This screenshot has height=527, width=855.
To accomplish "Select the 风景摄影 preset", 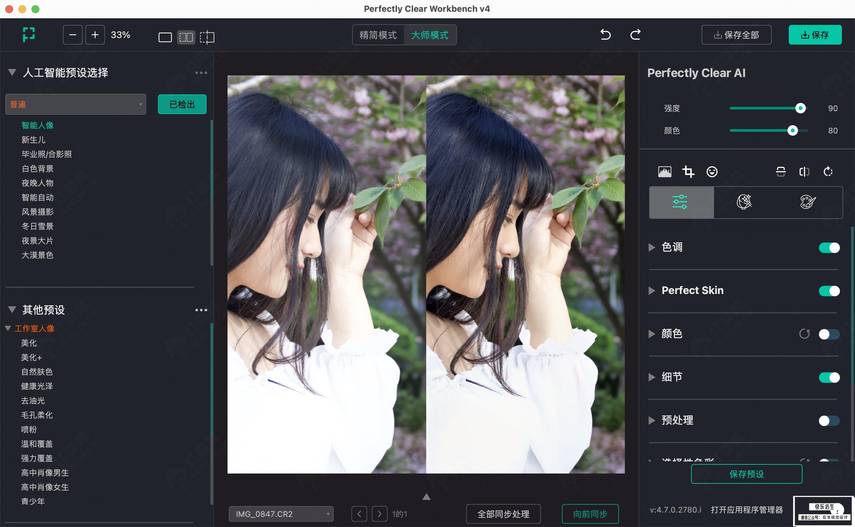I will (x=38, y=212).
